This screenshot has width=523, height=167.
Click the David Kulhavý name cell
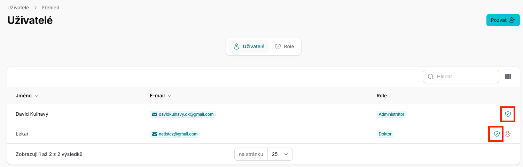pos(32,114)
